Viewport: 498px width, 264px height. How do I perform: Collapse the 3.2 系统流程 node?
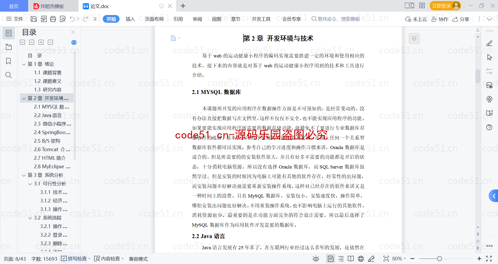[30, 218]
